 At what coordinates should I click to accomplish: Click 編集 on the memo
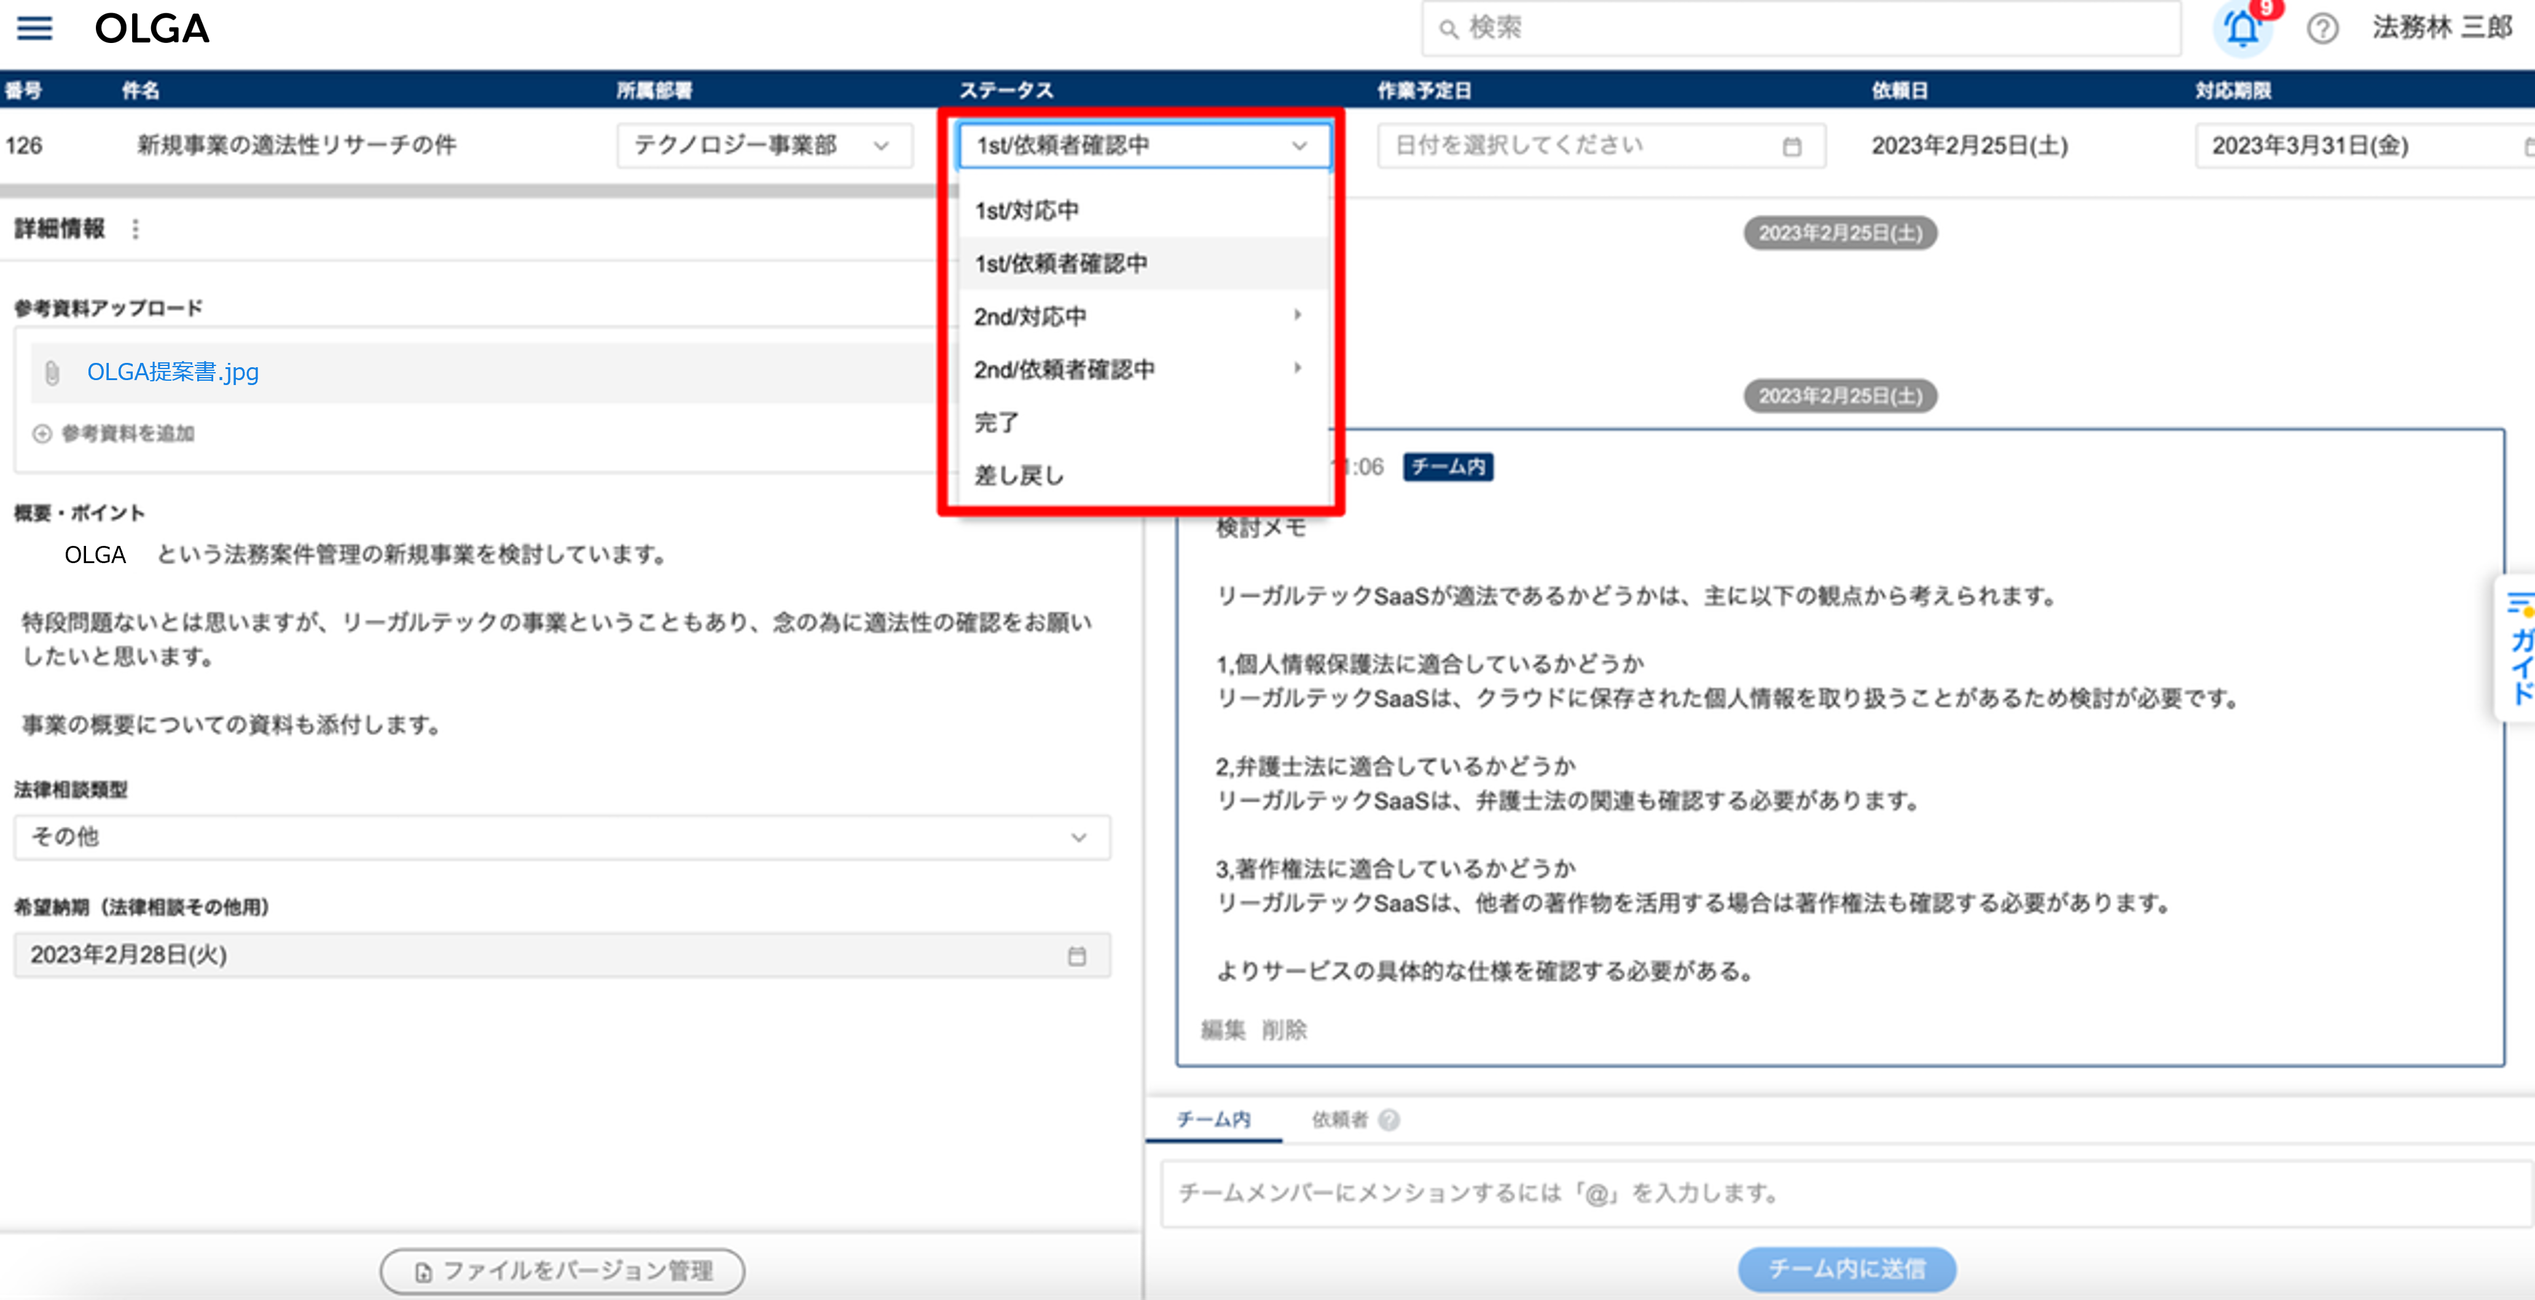[x=1223, y=1030]
